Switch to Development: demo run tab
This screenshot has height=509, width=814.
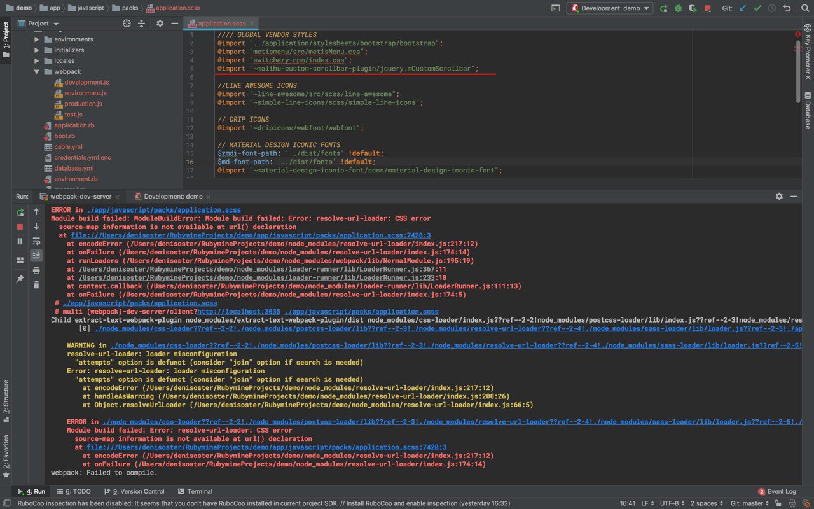coord(172,197)
